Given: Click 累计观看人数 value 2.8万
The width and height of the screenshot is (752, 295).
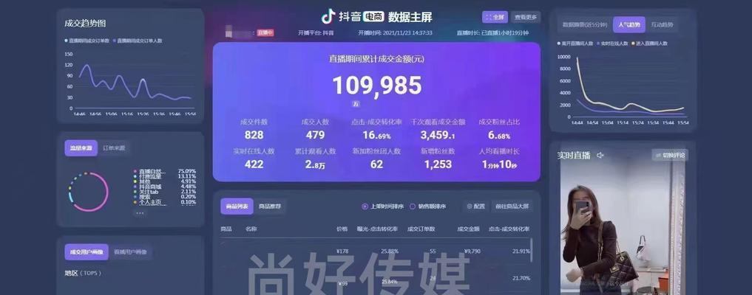Looking at the screenshot, I should point(315,165).
